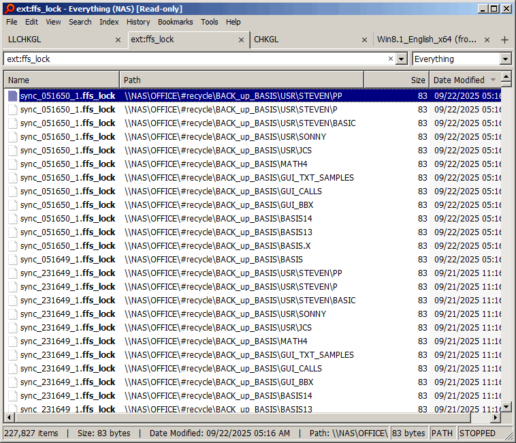The image size is (516, 443).
Task: Open the History menu
Action: tap(138, 22)
